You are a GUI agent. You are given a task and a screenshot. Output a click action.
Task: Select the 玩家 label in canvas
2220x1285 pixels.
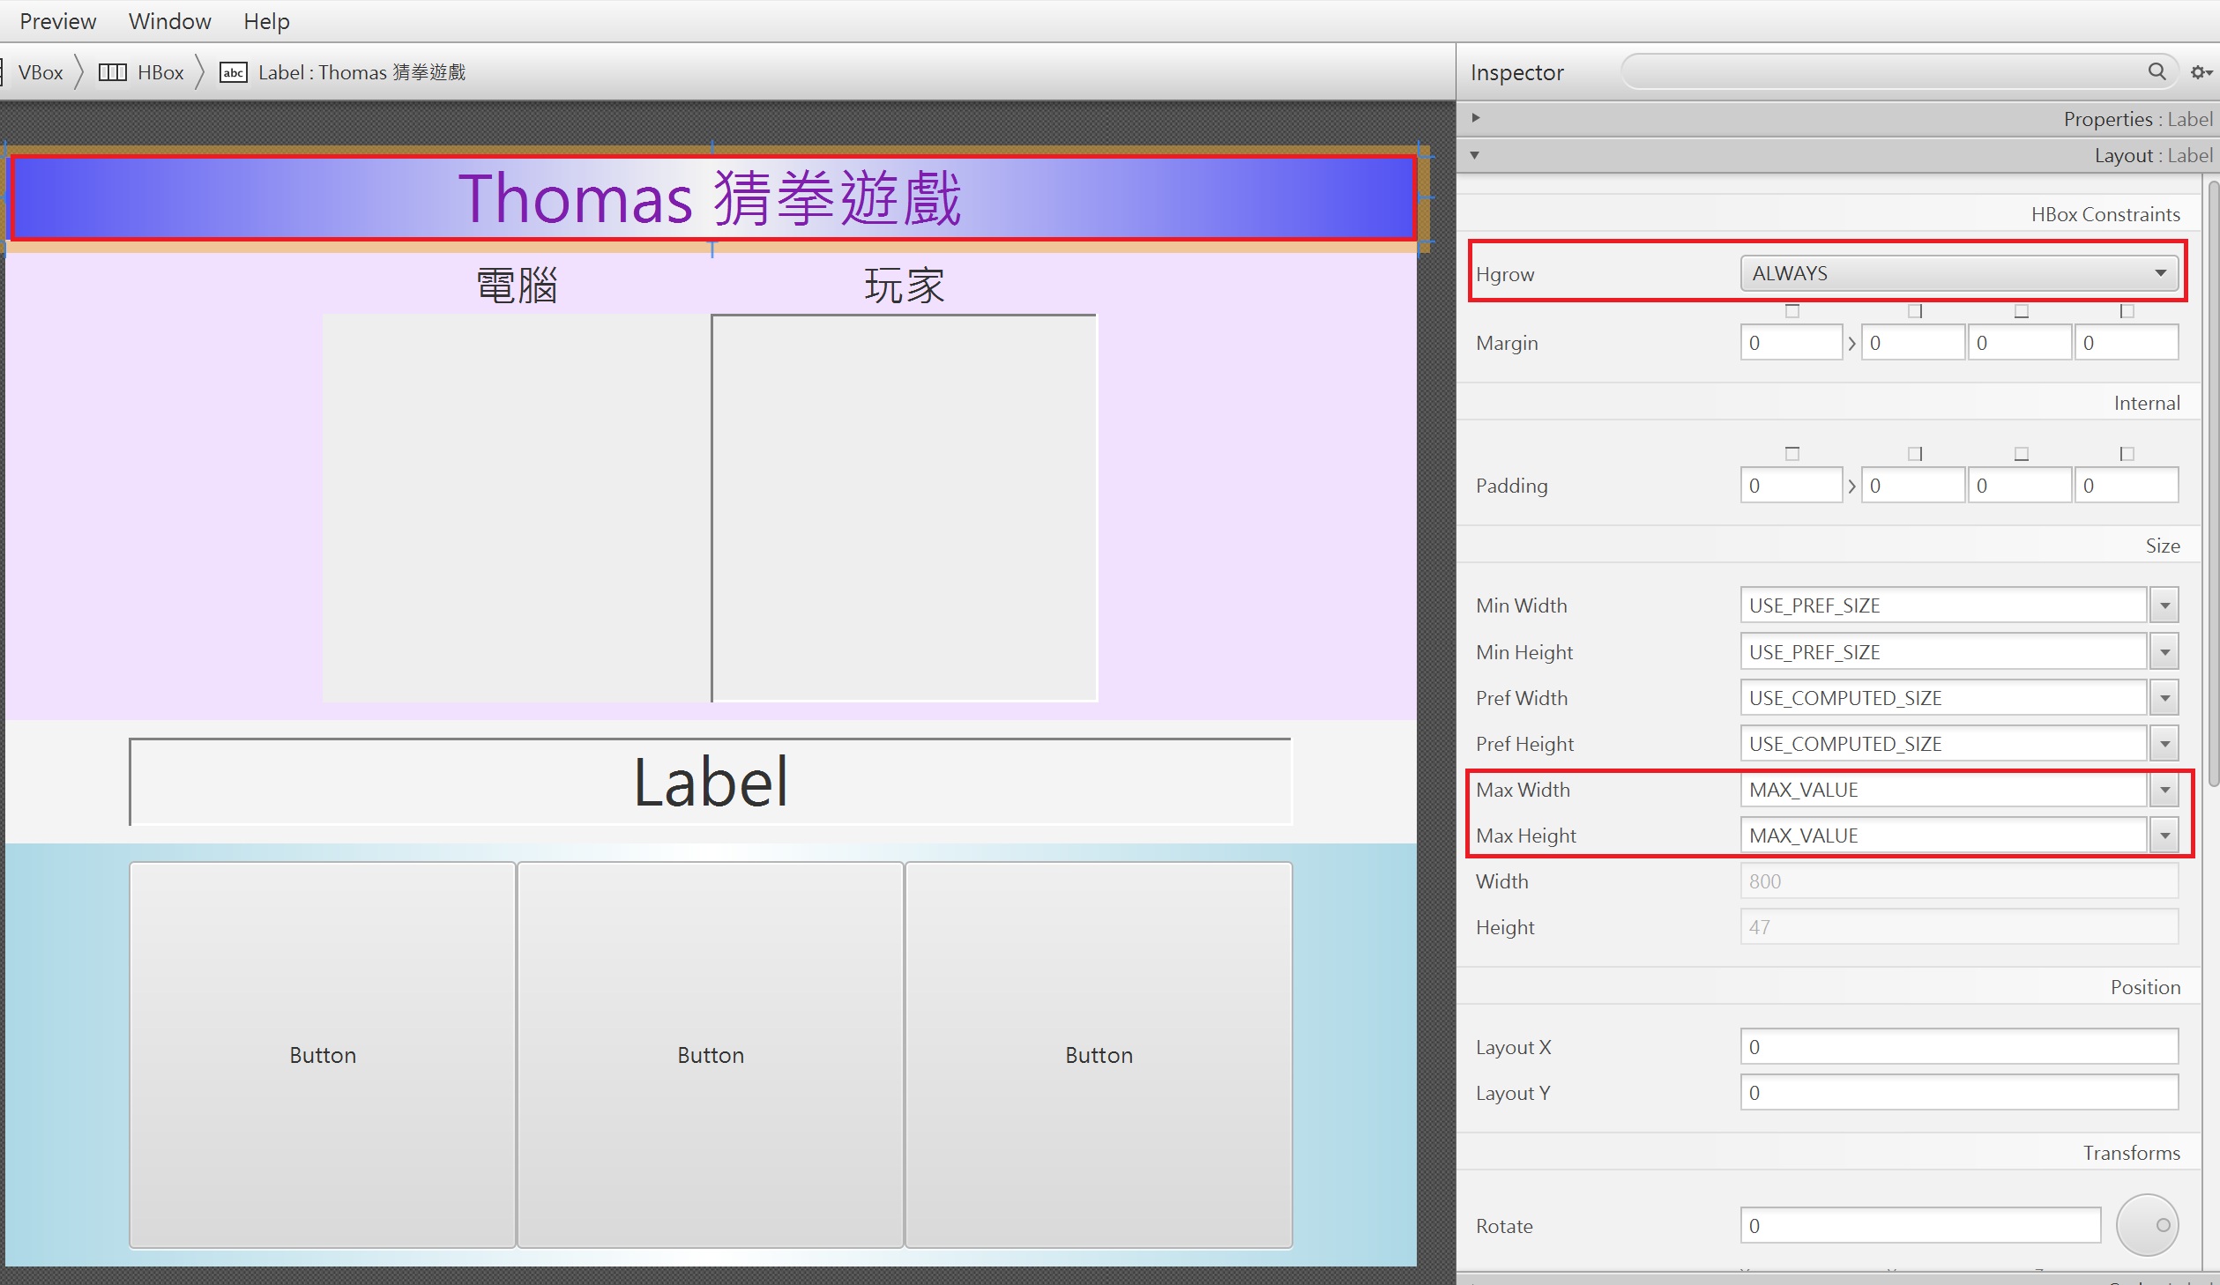coord(905,286)
